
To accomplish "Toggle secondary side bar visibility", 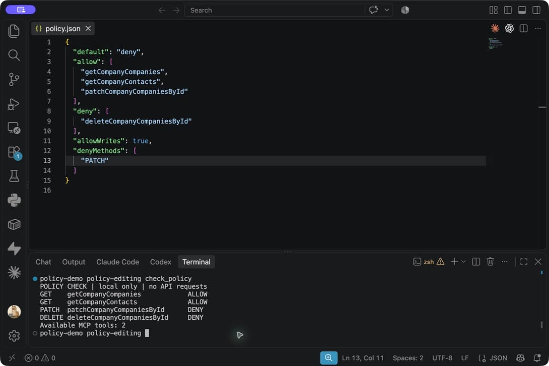I will (x=537, y=10).
